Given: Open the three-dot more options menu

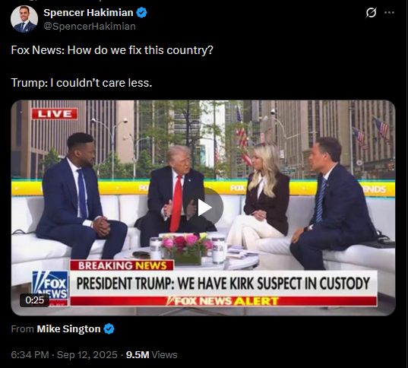Looking at the screenshot, I should coord(389,12).
